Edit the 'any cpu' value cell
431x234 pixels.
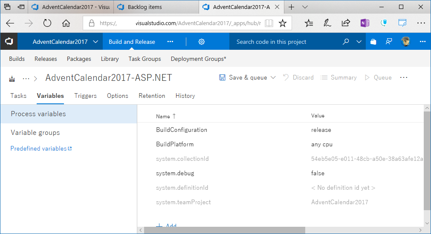(322, 145)
